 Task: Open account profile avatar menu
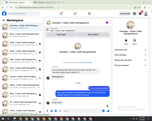(x=146, y=14)
